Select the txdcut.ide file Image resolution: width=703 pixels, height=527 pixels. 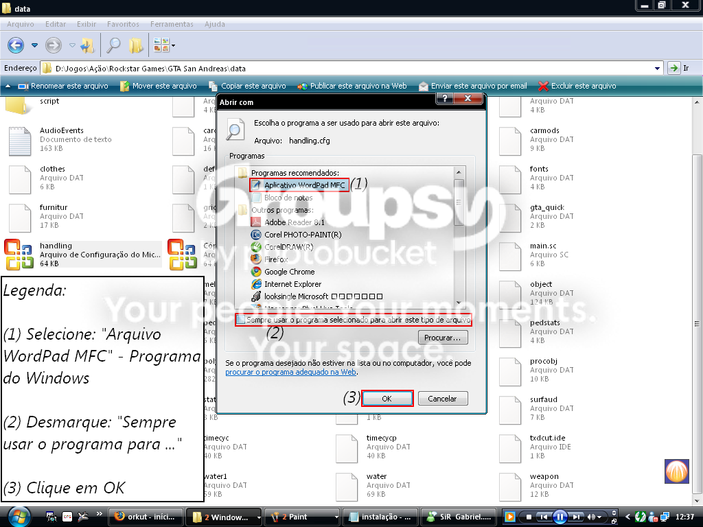click(x=537, y=447)
